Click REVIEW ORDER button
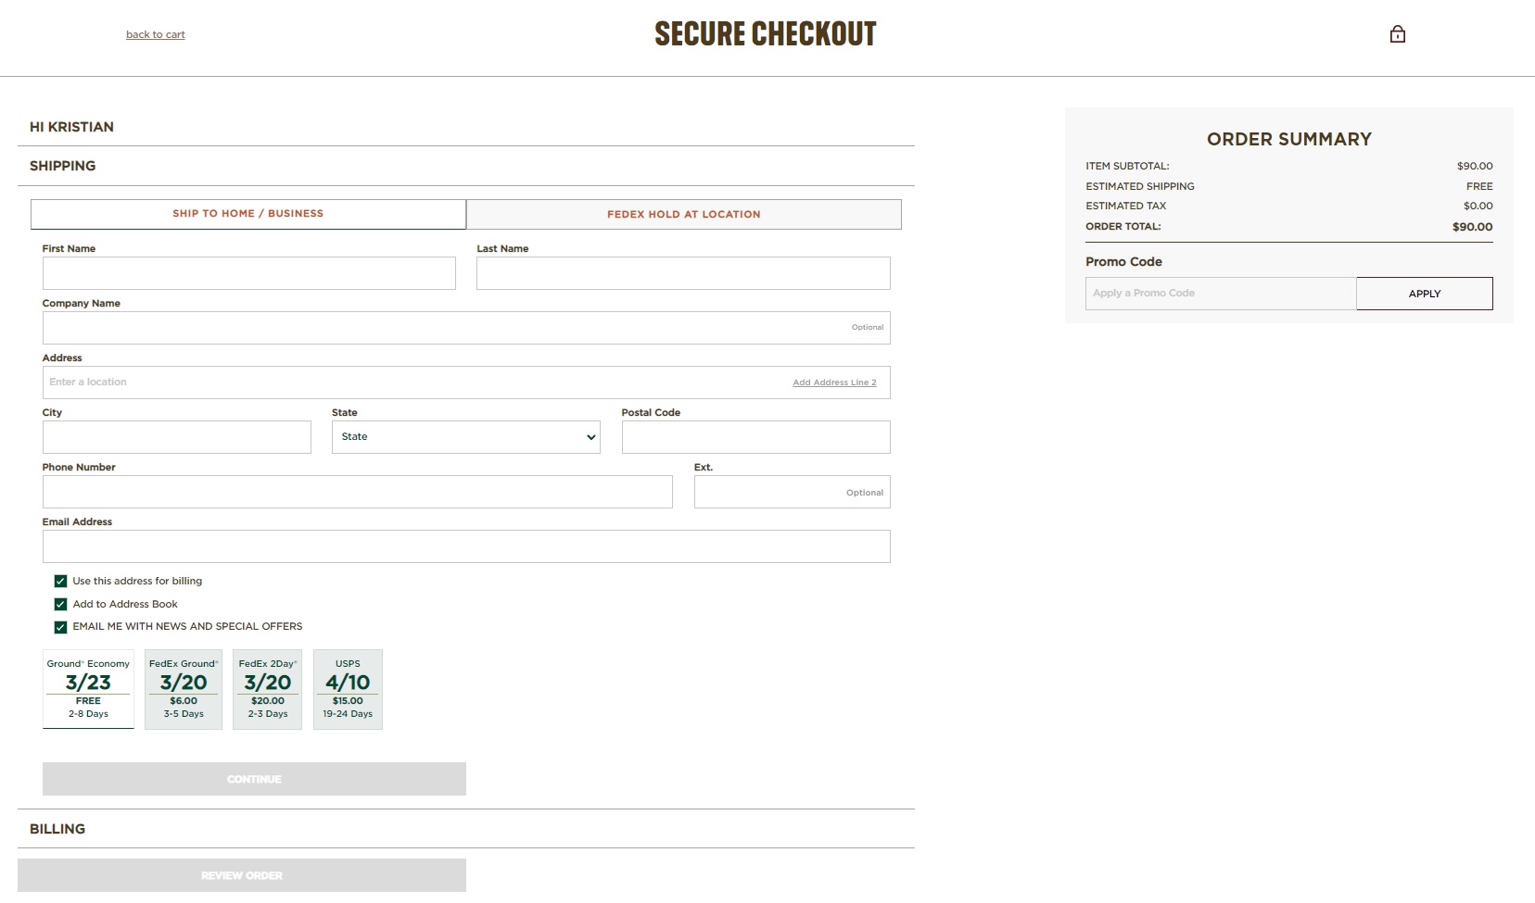The width and height of the screenshot is (1535, 903). pyautogui.click(x=242, y=874)
